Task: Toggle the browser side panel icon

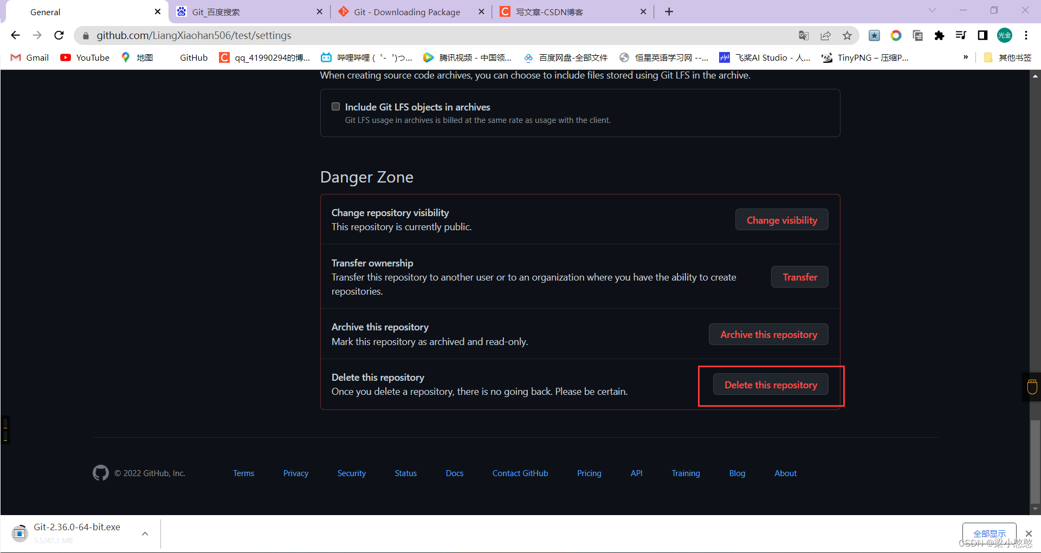Action: pyautogui.click(x=982, y=36)
